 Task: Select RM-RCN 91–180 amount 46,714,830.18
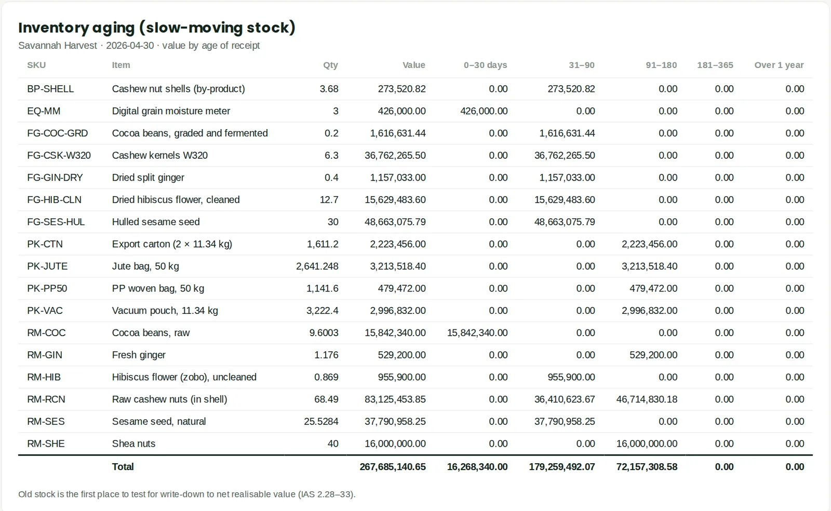[647, 399]
